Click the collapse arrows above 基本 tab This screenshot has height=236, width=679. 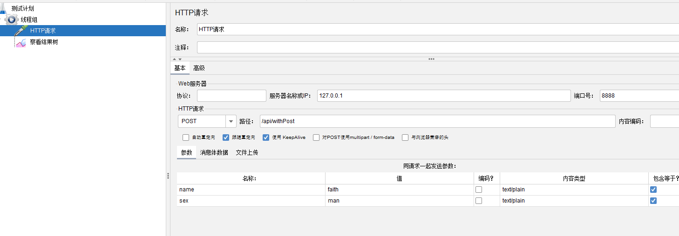click(177, 59)
